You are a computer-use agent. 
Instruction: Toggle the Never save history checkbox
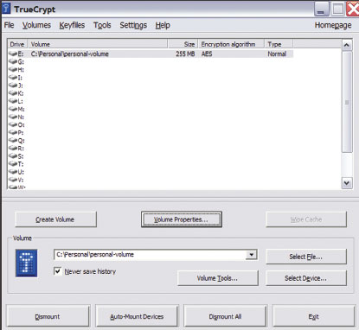58,271
